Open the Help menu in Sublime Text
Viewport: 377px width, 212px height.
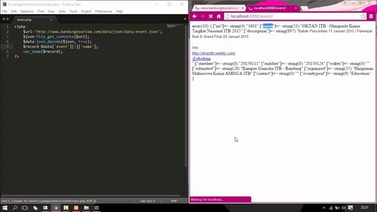(x=119, y=11)
